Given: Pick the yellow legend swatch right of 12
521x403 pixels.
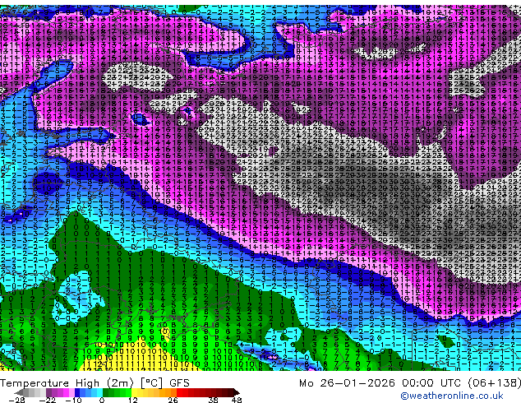Looking at the screenshot, I should pyautogui.click(x=134, y=392).
